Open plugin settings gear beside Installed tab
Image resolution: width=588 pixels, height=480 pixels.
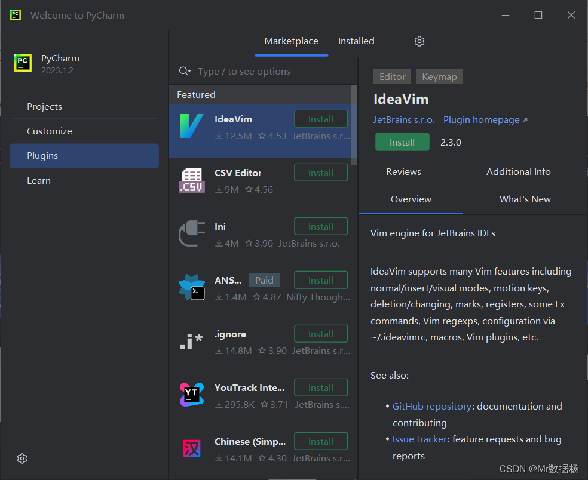pos(419,41)
